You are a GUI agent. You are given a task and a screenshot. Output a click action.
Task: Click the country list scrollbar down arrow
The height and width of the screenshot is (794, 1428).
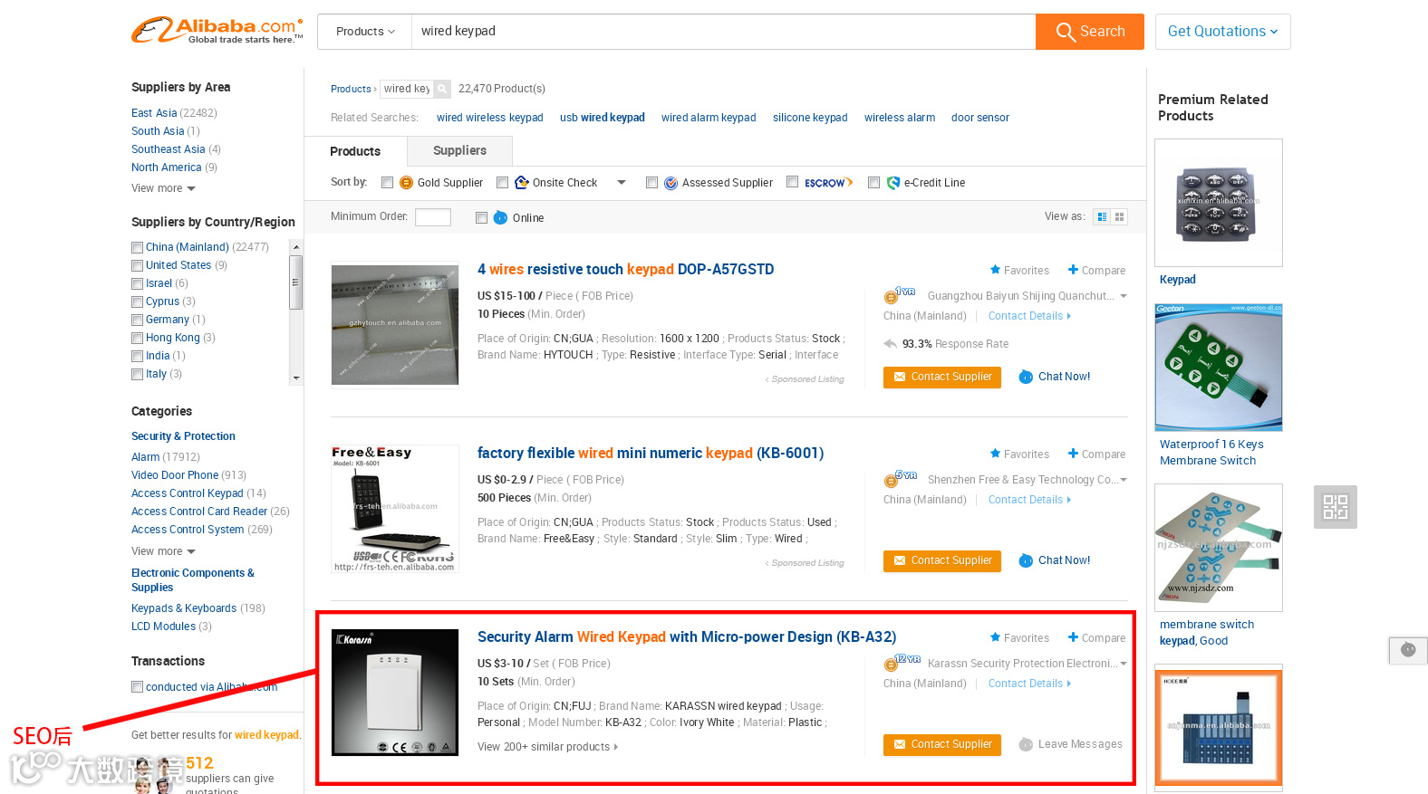click(296, 378)
